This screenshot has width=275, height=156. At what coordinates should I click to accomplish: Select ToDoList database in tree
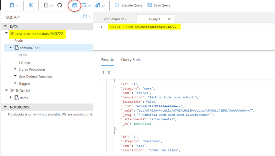[x=23, y=91]
